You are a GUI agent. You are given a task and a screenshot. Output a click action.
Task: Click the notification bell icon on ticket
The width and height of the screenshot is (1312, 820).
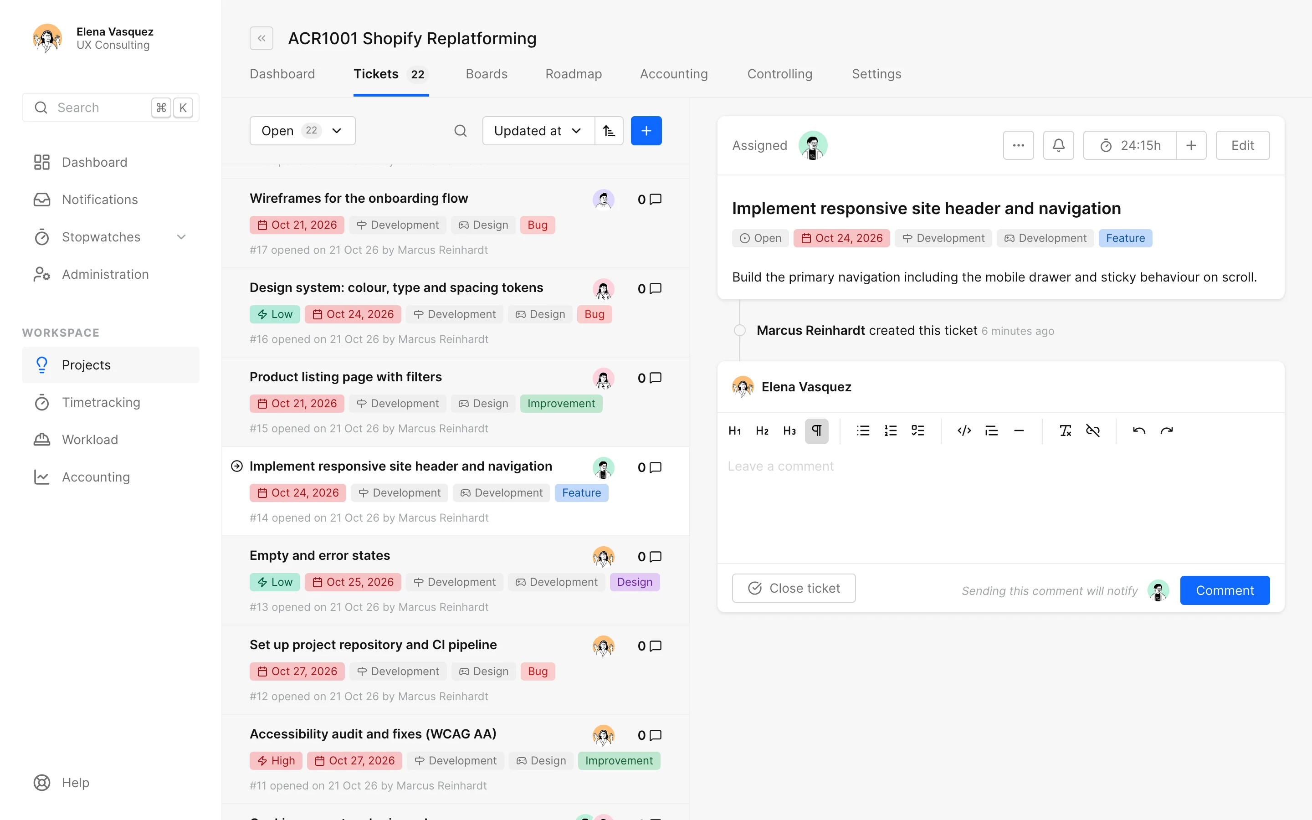pos(1058,145)
